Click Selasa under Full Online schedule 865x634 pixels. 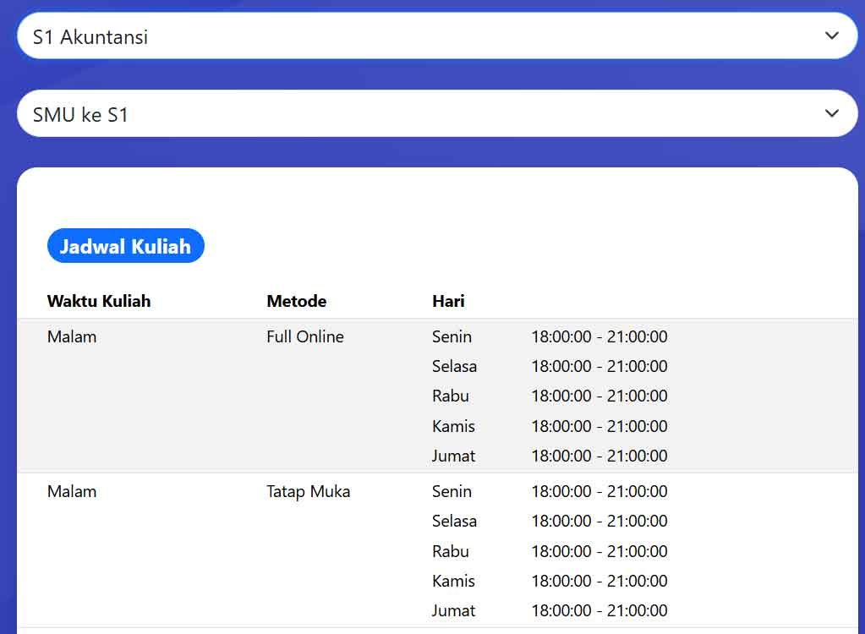click(x=454, y=366)
